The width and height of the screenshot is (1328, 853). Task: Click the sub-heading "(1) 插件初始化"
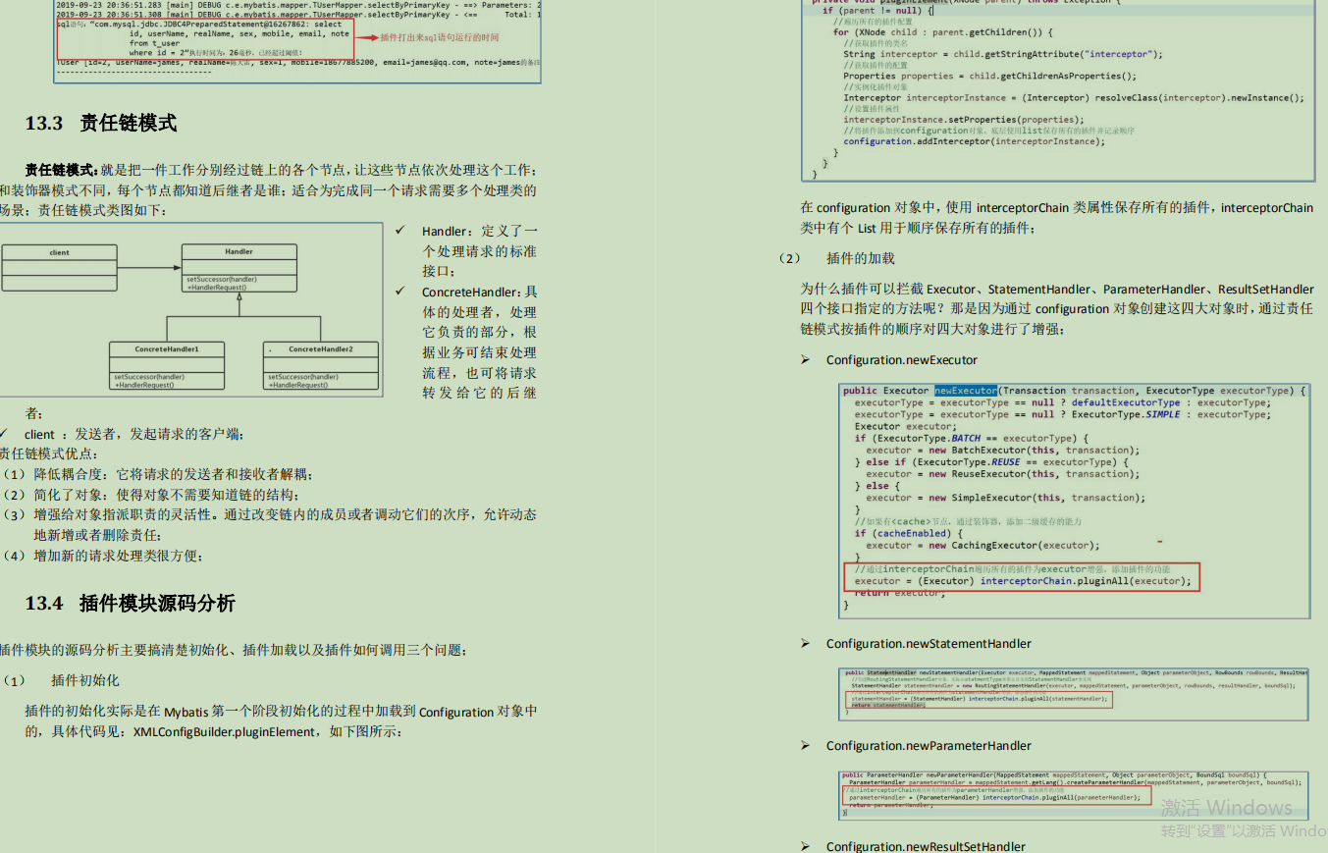pyautogui.click(x=60, y=680)
